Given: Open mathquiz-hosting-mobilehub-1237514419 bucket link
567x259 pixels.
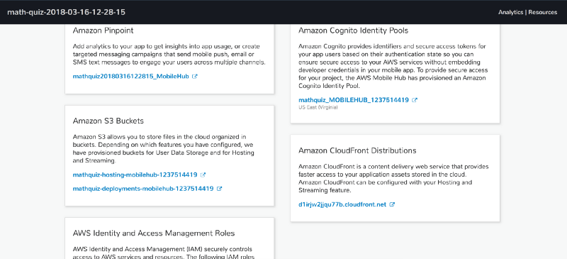Looking at the screenshot, I should pyautogui.click(x=135, y=175).
